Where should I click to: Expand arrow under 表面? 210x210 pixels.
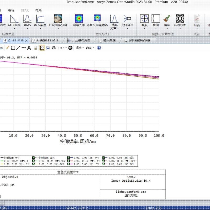click(x=156, y=28)
